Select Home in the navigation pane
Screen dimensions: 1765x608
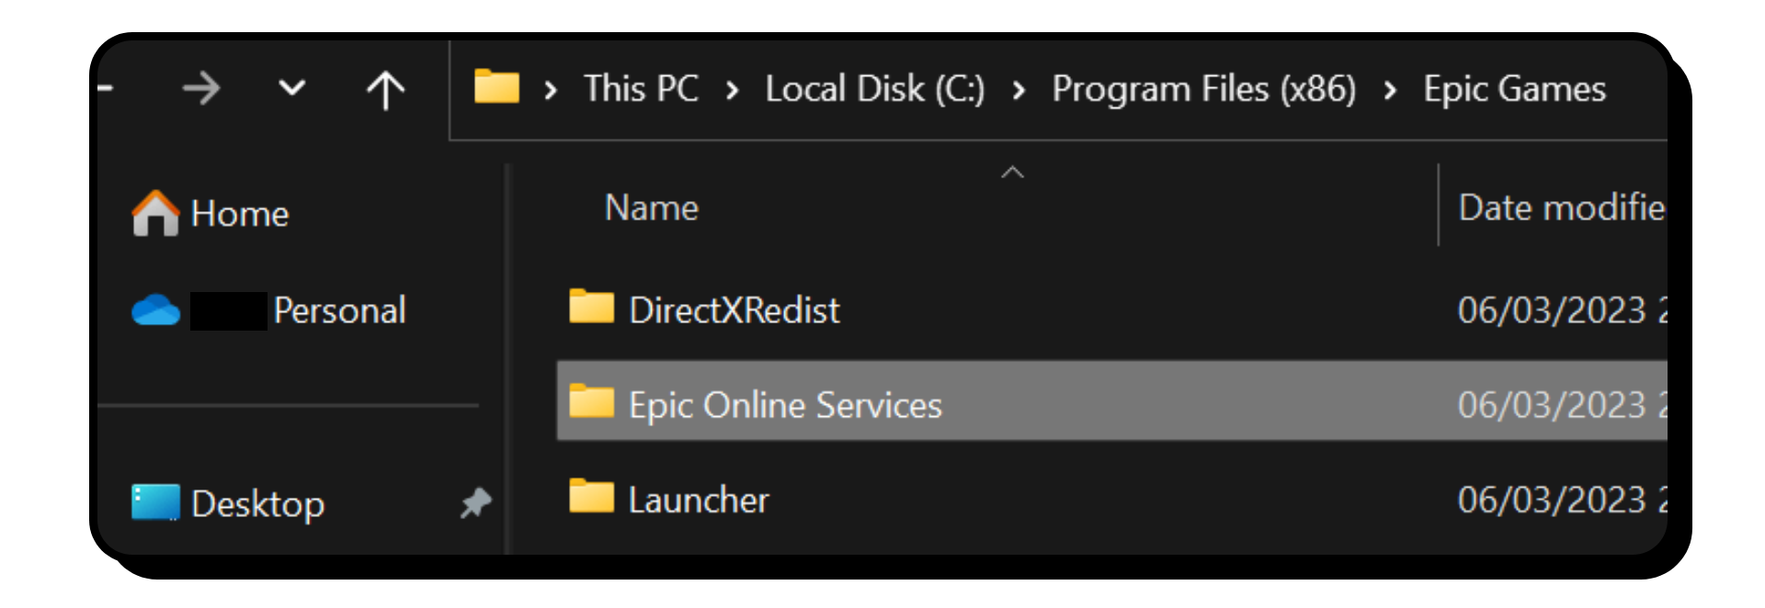point(239,214)
